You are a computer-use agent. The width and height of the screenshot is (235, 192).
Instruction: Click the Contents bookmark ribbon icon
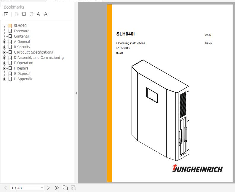10,36
